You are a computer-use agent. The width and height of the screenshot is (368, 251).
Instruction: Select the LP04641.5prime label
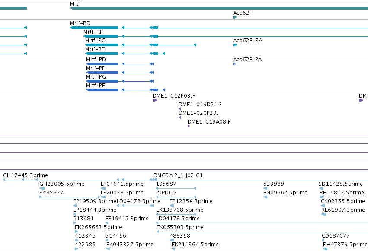pos(122,184)
